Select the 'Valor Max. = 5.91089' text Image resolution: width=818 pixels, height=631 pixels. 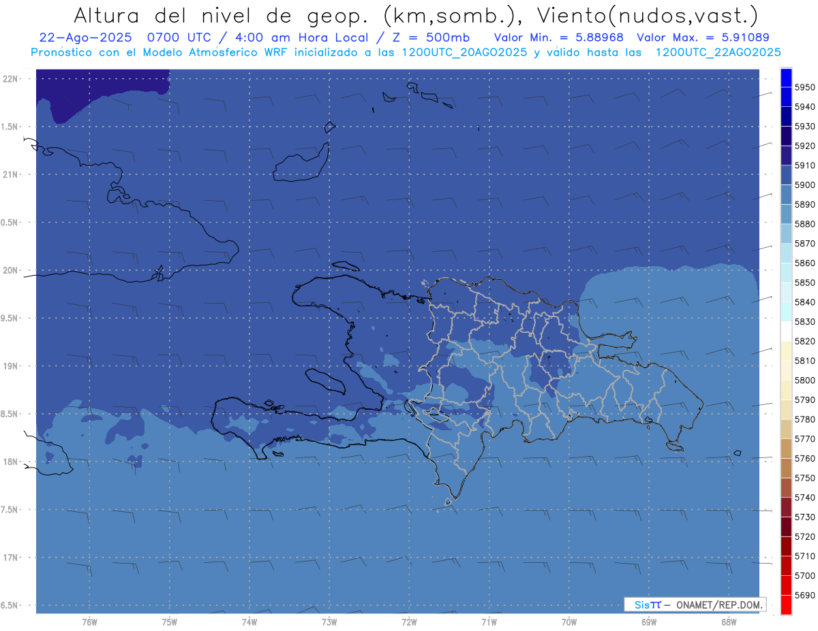703,37
